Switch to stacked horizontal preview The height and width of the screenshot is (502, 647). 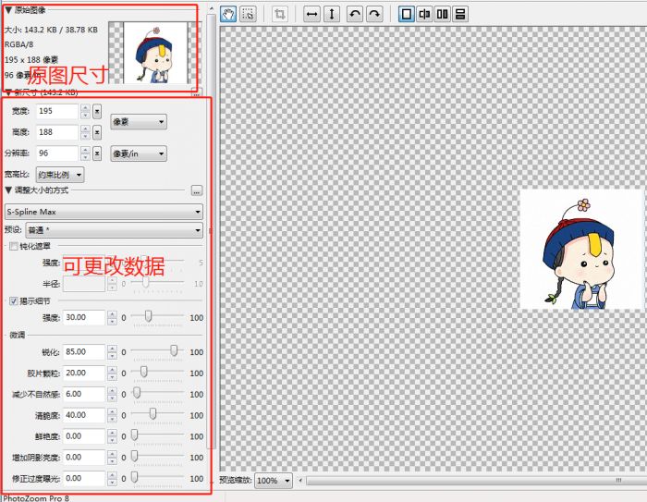460,14
